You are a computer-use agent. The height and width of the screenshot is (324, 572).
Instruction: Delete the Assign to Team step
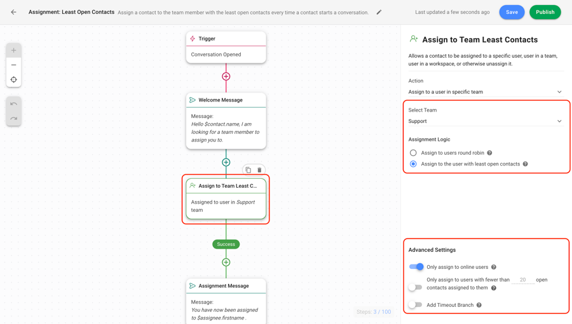pos(259,170)
